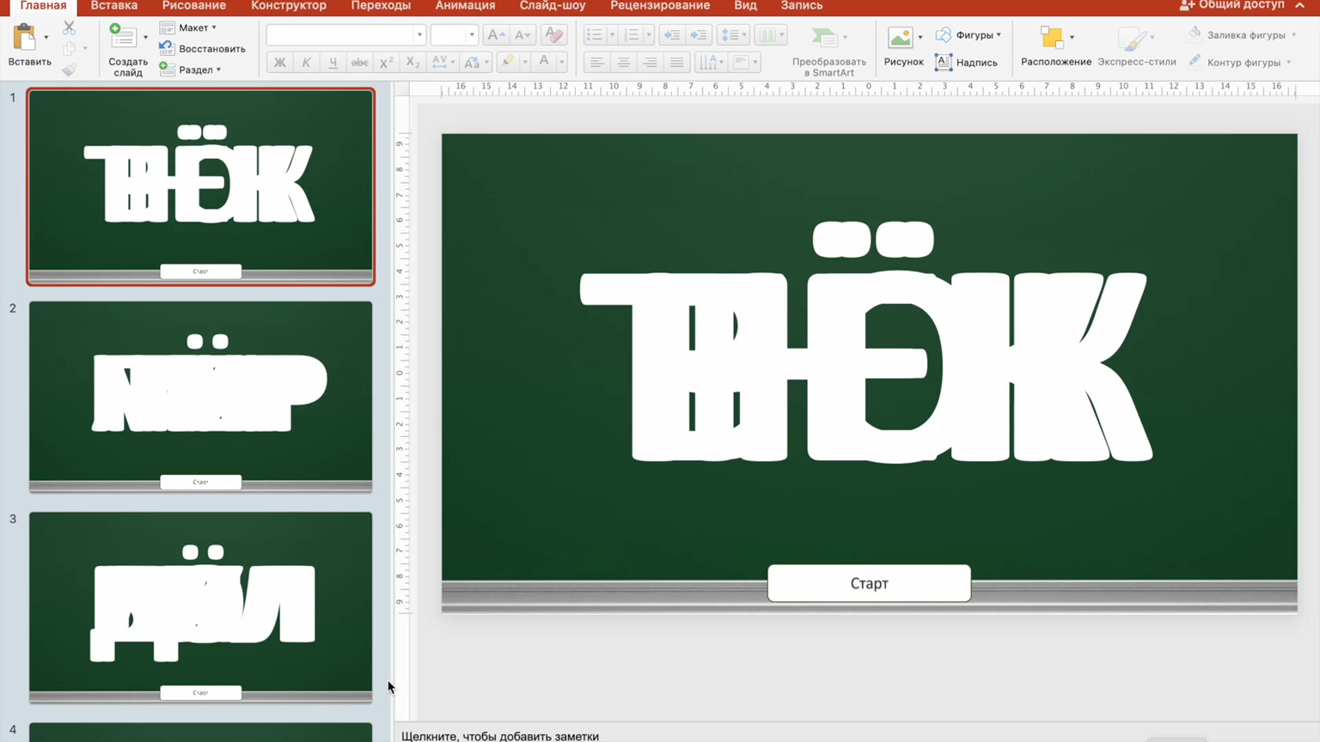Toggle bold (Ж) formatting

click(x=279, y=62)
